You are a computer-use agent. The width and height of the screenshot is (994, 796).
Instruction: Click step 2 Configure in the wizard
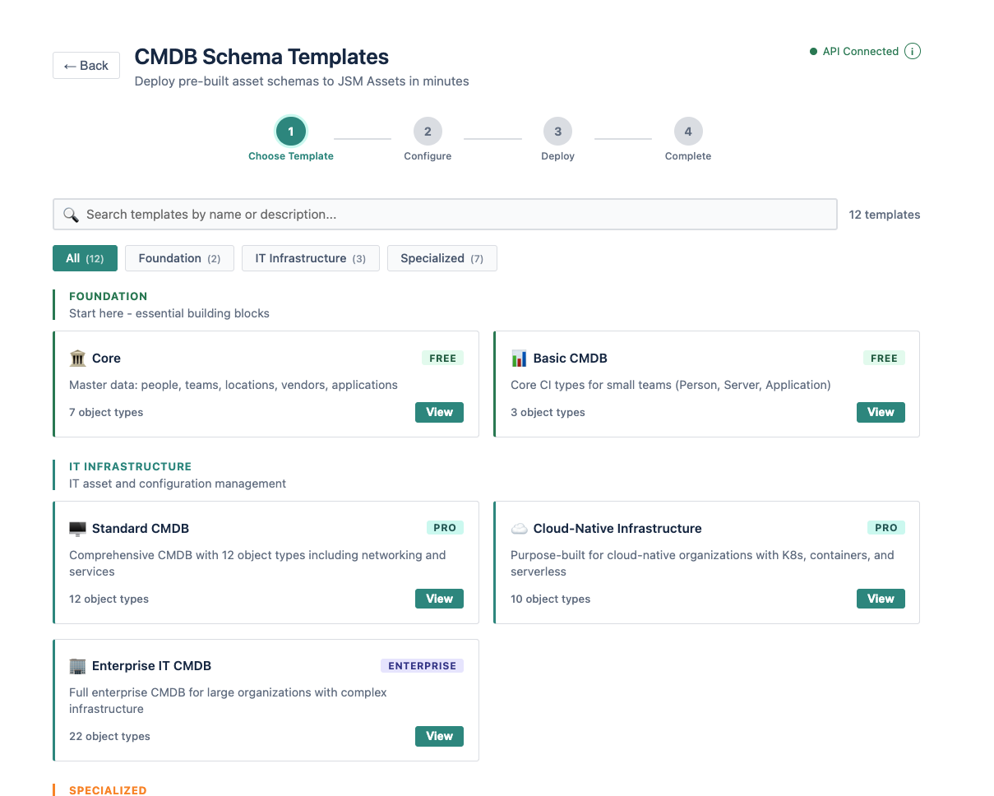point(428,131)
